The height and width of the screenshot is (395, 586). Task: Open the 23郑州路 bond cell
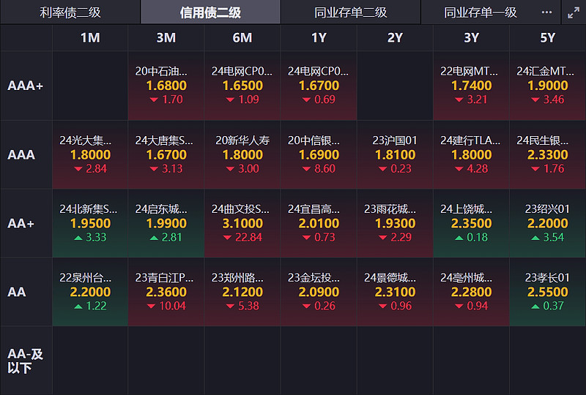coord(242,292)
